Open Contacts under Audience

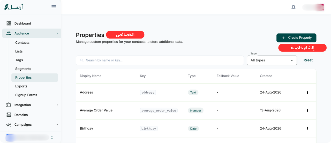point(22,43)
